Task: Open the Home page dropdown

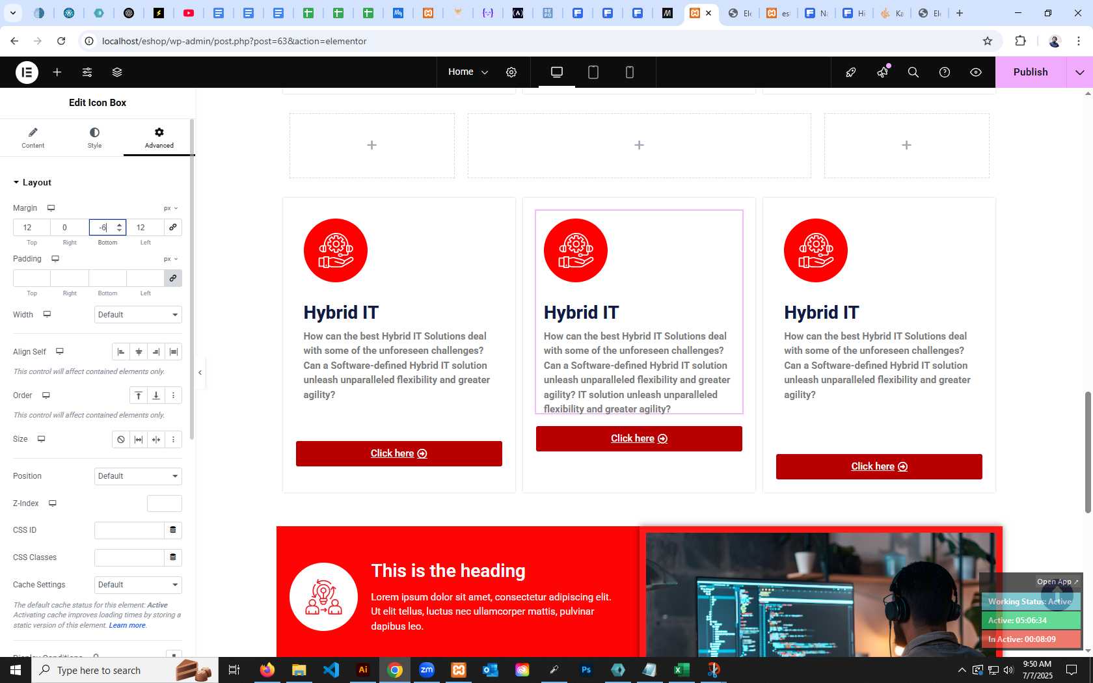Action: tap(468, 72)
